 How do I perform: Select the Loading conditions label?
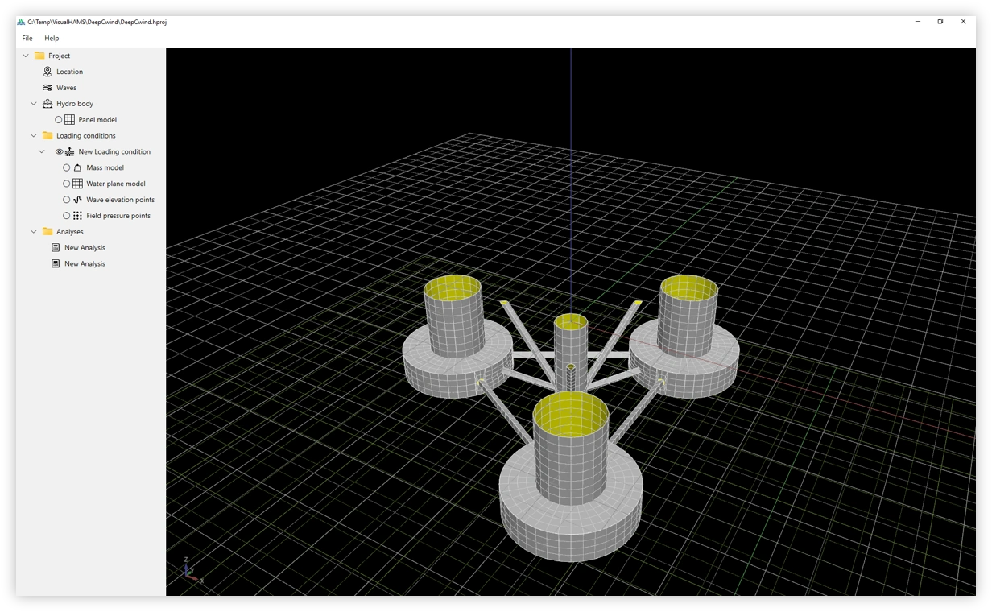pyautogui.click(x=86, y=136)
